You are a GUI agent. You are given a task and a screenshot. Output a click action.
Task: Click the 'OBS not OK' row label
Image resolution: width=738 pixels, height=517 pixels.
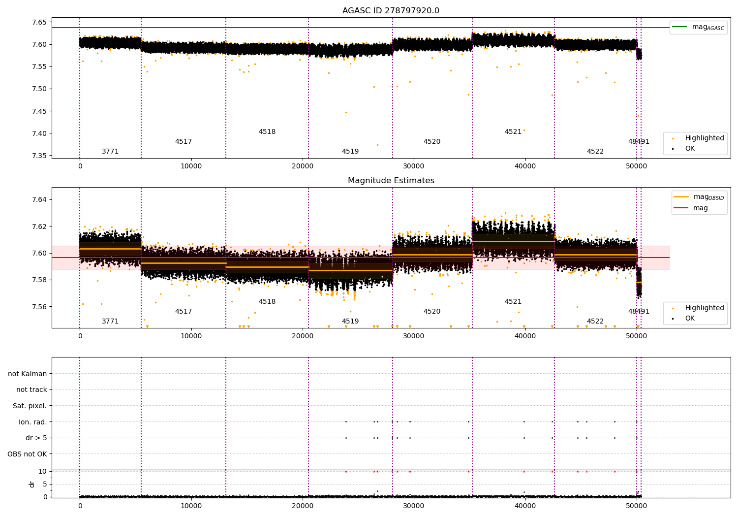[x=27, y=454]
